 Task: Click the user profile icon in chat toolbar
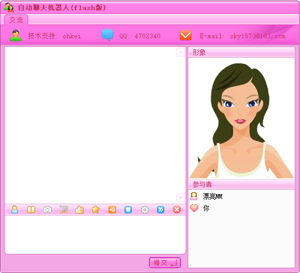[15, 210]
